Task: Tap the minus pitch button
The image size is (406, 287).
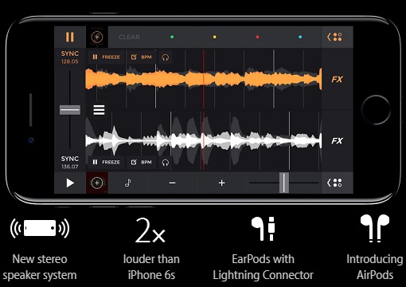Action: 172,183
